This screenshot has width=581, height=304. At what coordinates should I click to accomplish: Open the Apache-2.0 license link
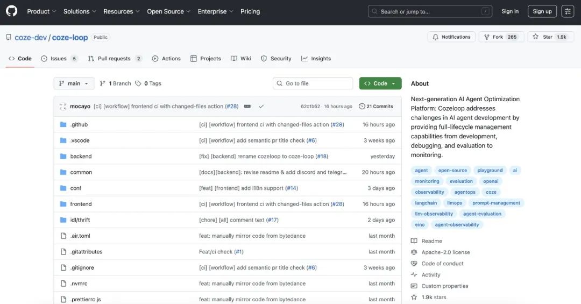click(445, 252)
